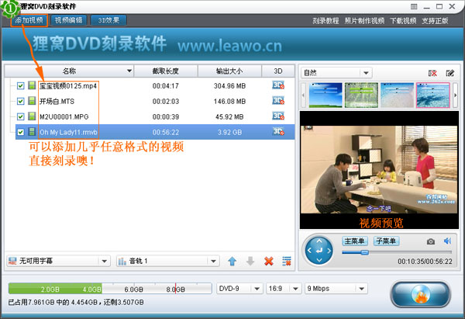Open the 支持正版 link
Viewport: 465px width, 319px height.
[x=435, y=21]
